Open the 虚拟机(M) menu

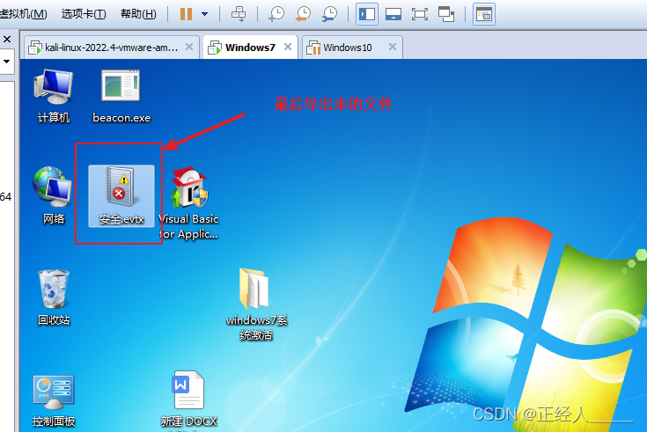coord(23,14)
